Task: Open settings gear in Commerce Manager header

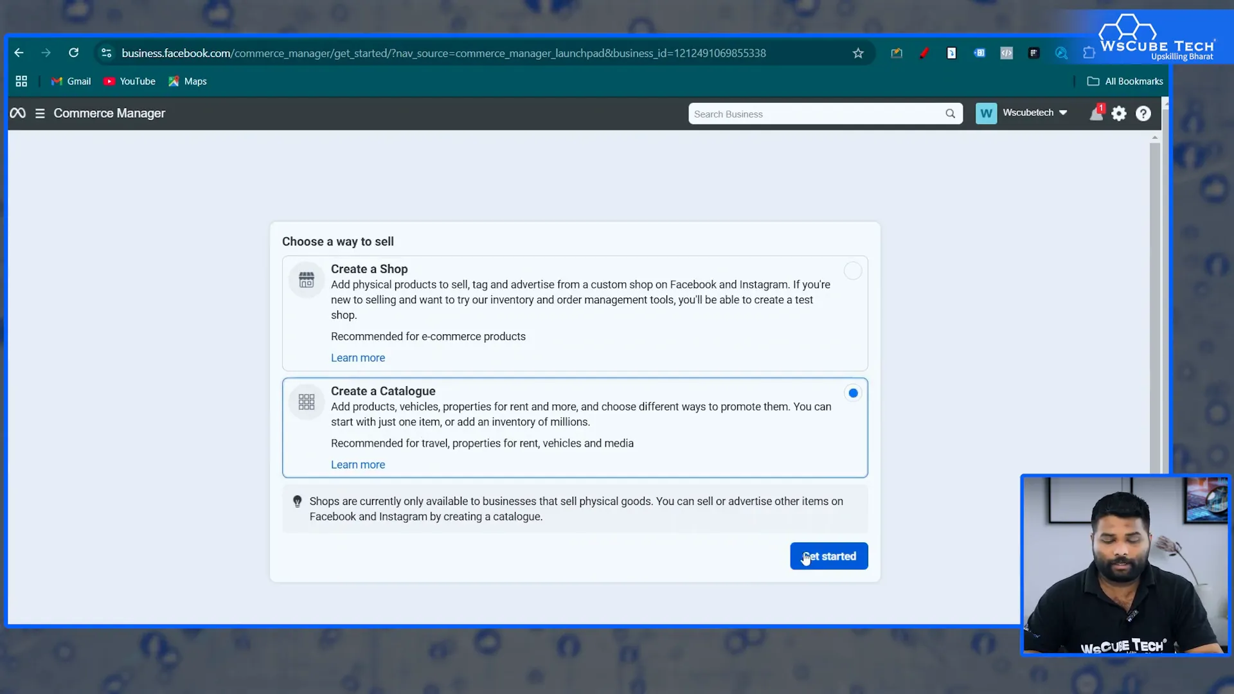Action: [1119, 114]
